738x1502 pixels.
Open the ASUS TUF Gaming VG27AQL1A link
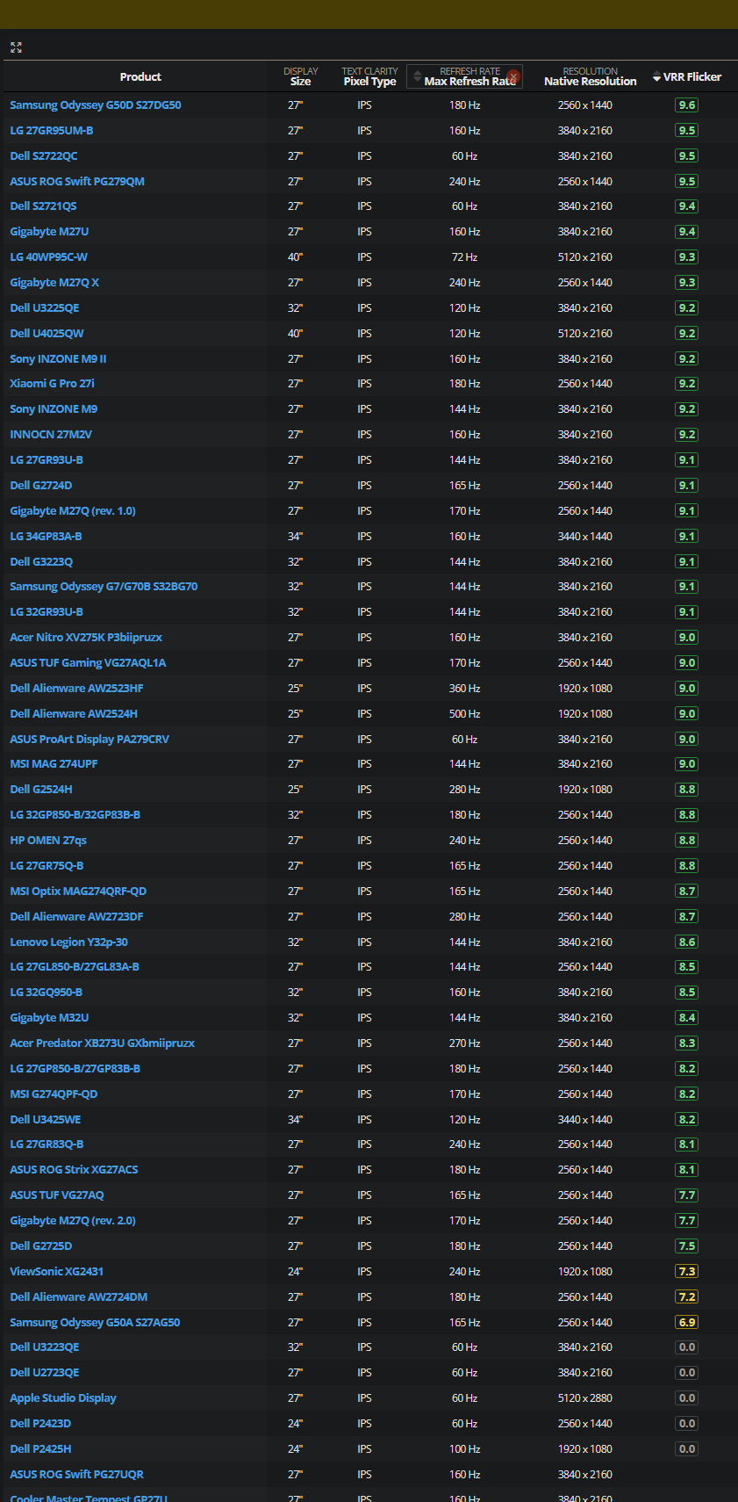pos(88,662)
